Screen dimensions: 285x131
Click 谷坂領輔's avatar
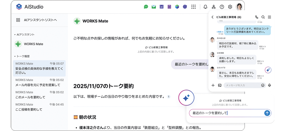click(x=212, y=55)
